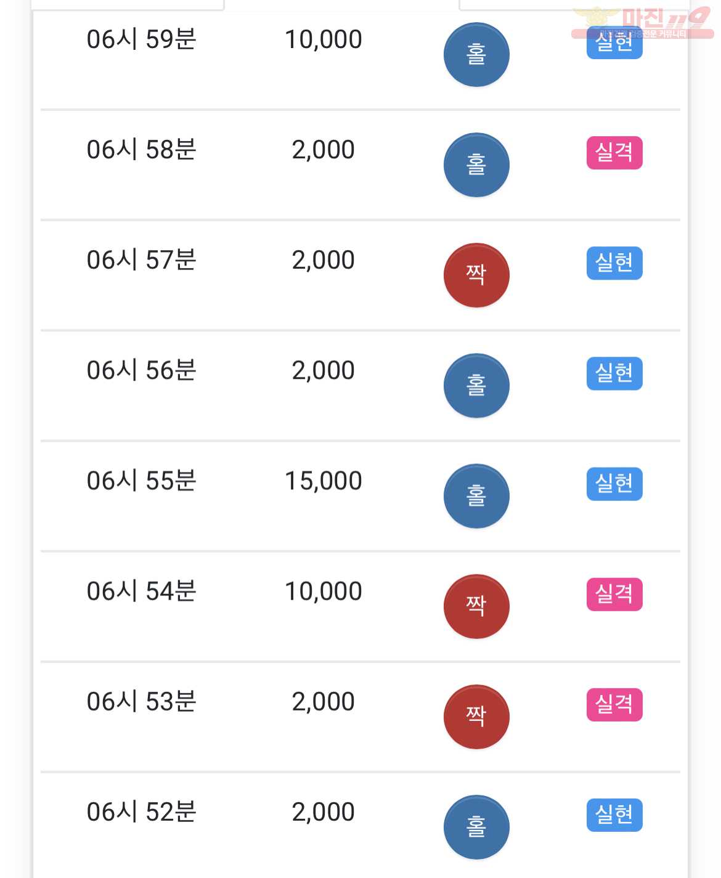Click the red 짝 circle in the 06시 53분 row
Viewport: 721px width, 878px height.
[476, 717]
